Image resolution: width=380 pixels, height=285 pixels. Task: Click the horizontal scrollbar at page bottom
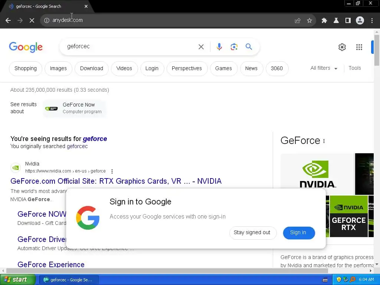(167, 271)
